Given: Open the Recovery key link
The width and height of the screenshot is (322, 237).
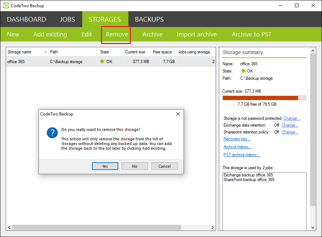Looking at the screenshot, I should click(237, 139).
